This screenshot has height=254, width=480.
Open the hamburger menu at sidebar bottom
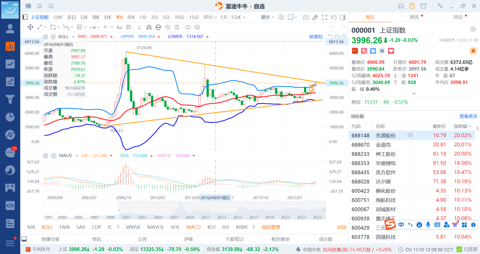click(x=10, y=243)
